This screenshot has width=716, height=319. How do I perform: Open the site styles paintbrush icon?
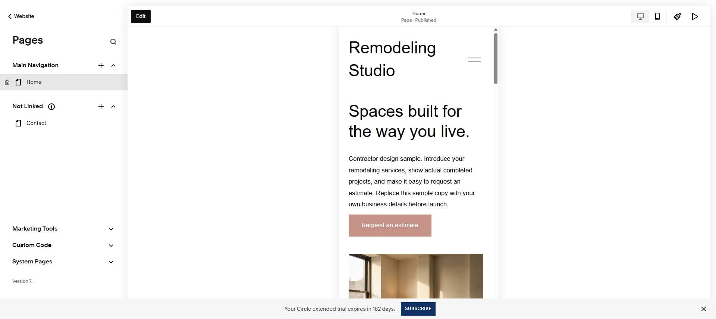pos(677,16)
